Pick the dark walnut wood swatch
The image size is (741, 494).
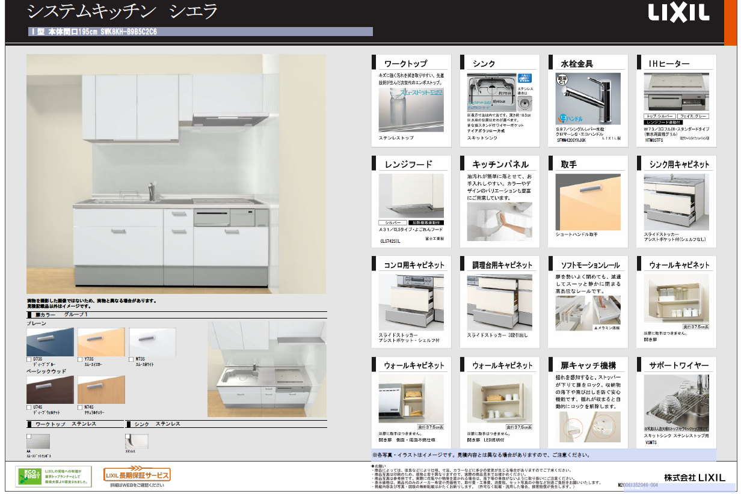51,390
